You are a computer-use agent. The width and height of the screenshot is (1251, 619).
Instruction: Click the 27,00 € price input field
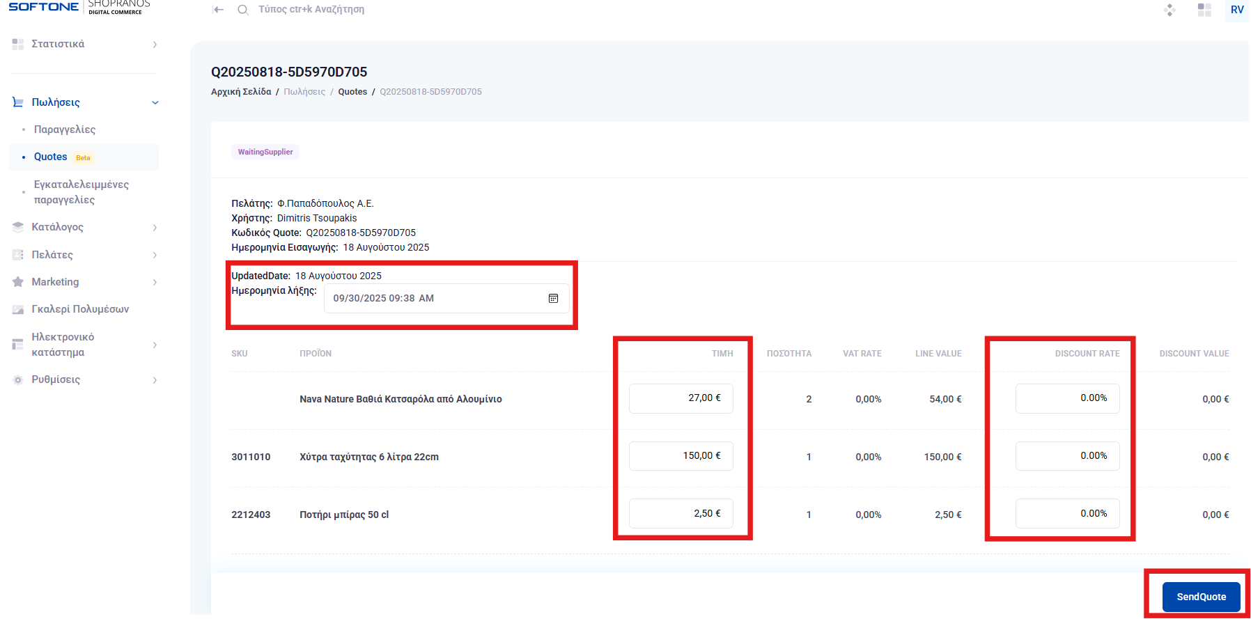point(681,398)
